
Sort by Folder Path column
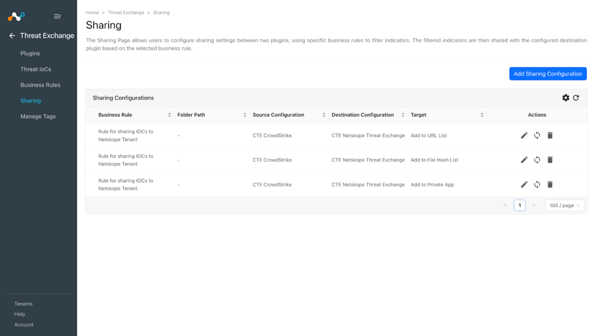245,115
